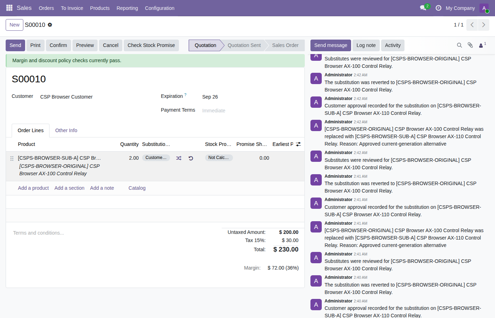Image resolution: width=495 pixels, height=318 pixels.
Task: Click Check Stock Promise
Action: tap(151, 45)
